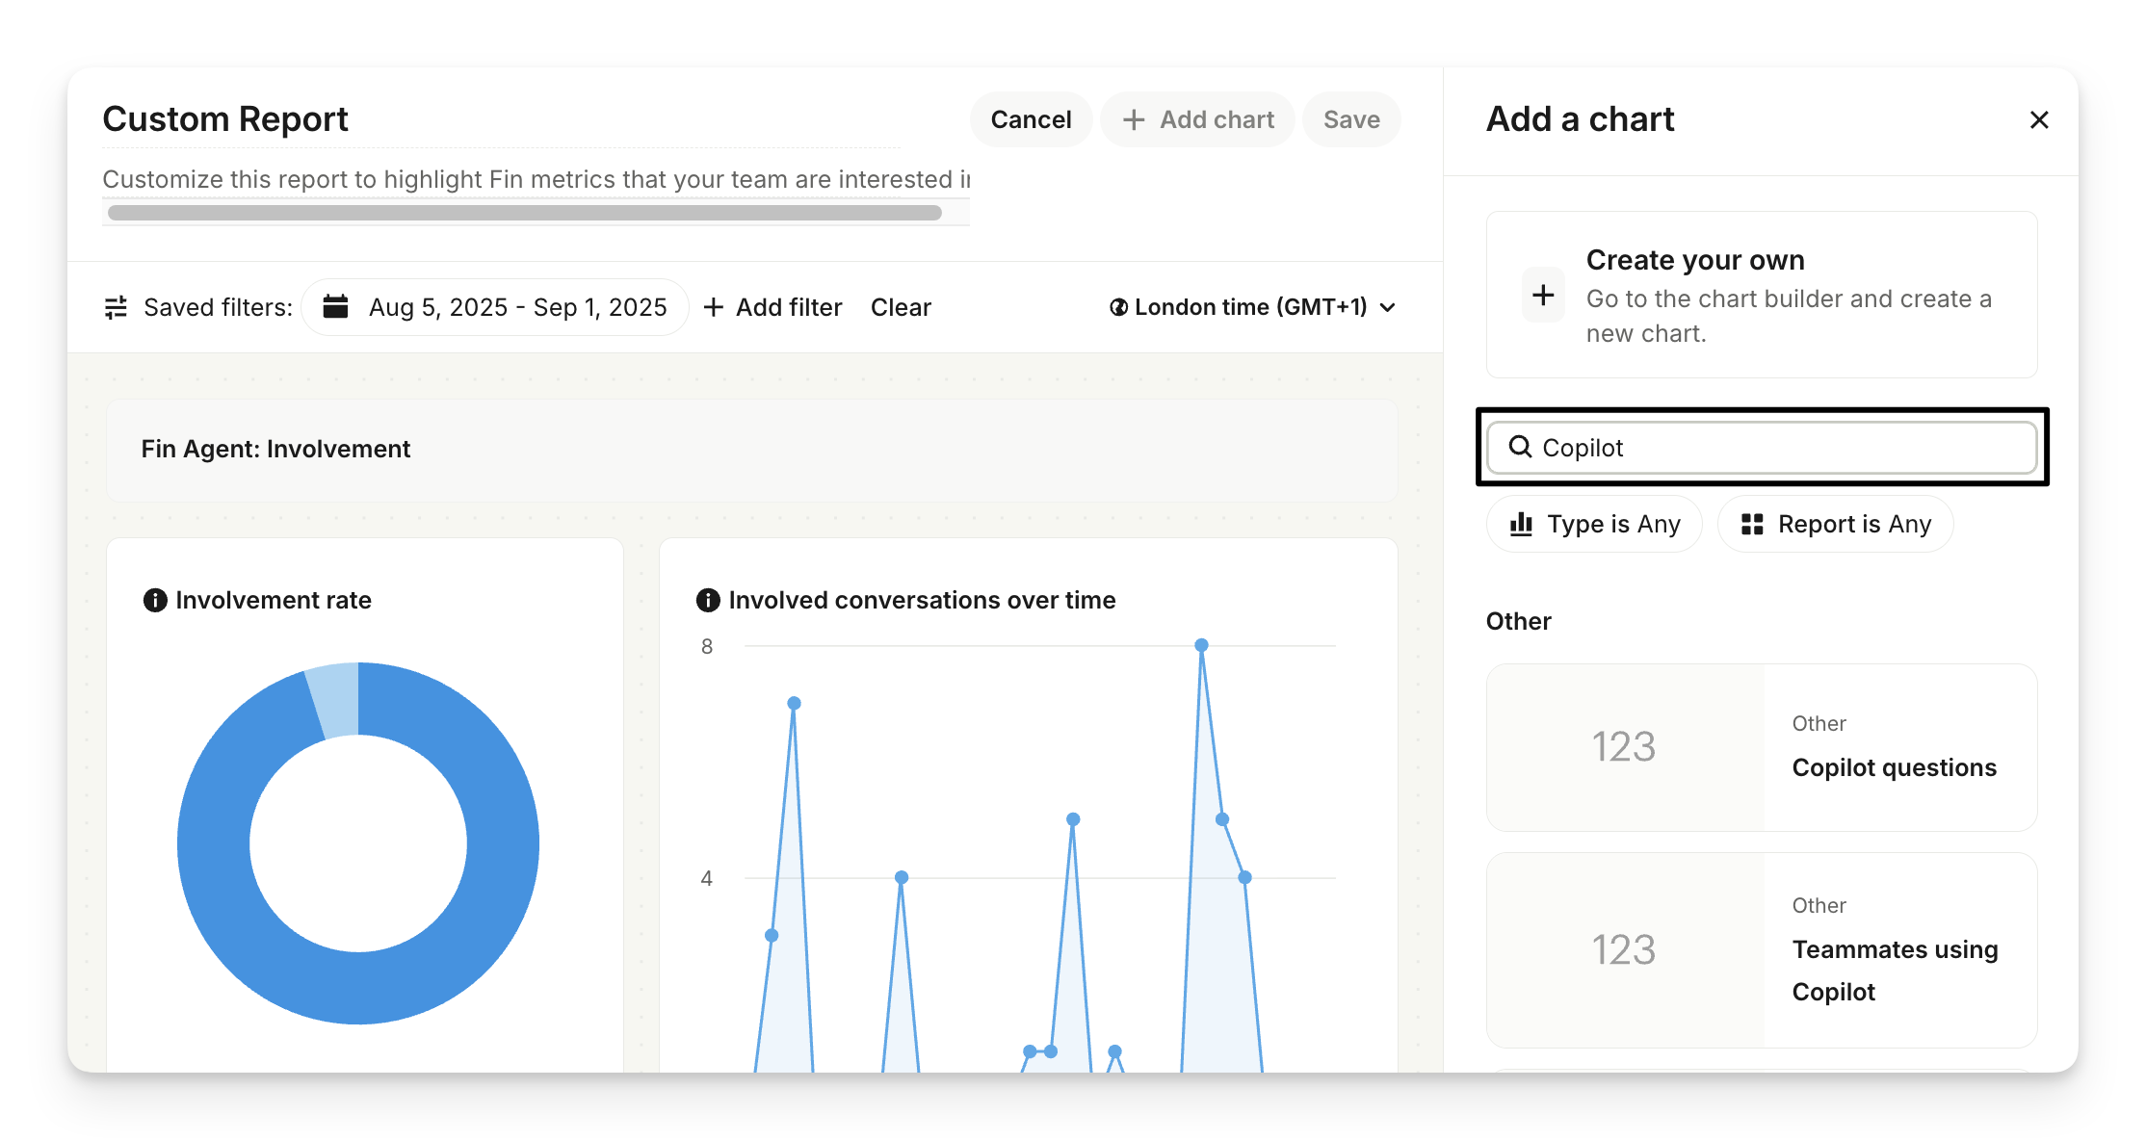Open the London time timezone dropdown
This screenshot has height=1140, width=2146.
click(x=1252, y=307)
